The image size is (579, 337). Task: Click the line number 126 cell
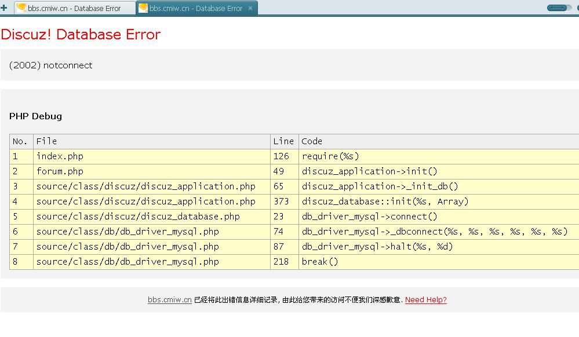(285, 156)
